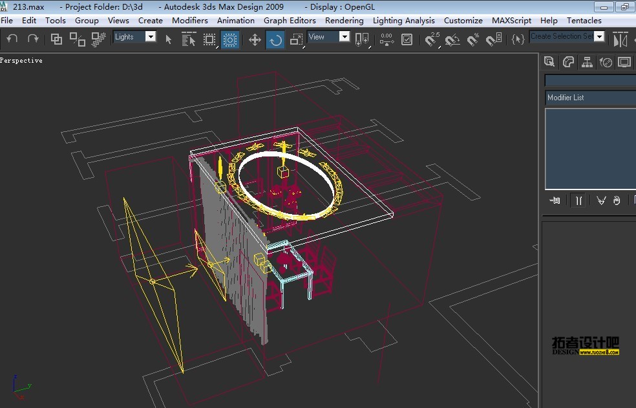The width and height of the screenshot is (636, 408).
Task: Activate the Select and Move tool
Action: [255, 39]
